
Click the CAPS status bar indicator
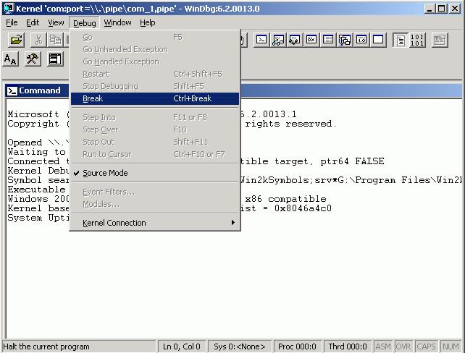coord(426,346)
